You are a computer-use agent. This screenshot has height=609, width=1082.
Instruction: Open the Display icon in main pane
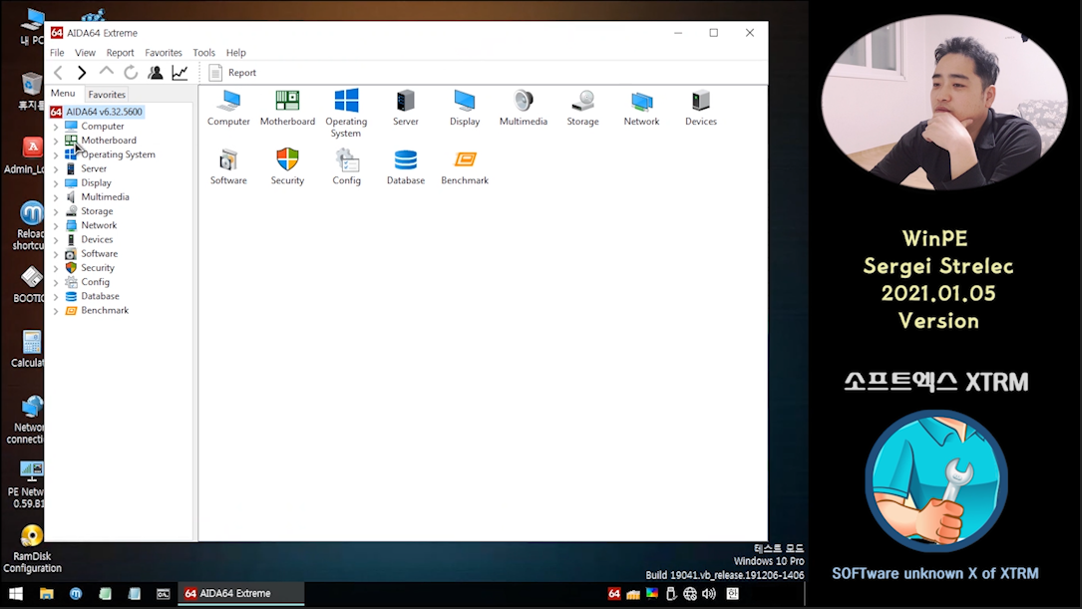[465, 102]
